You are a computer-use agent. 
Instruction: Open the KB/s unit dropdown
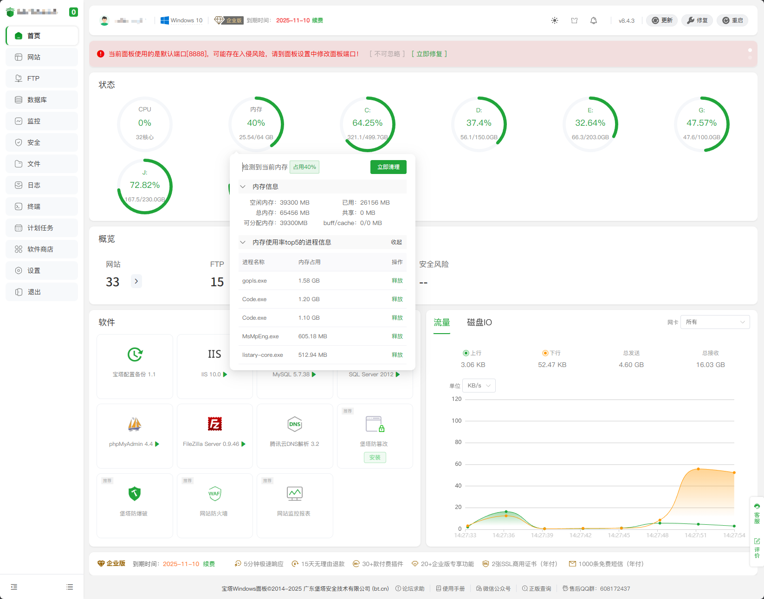point(479,386)
